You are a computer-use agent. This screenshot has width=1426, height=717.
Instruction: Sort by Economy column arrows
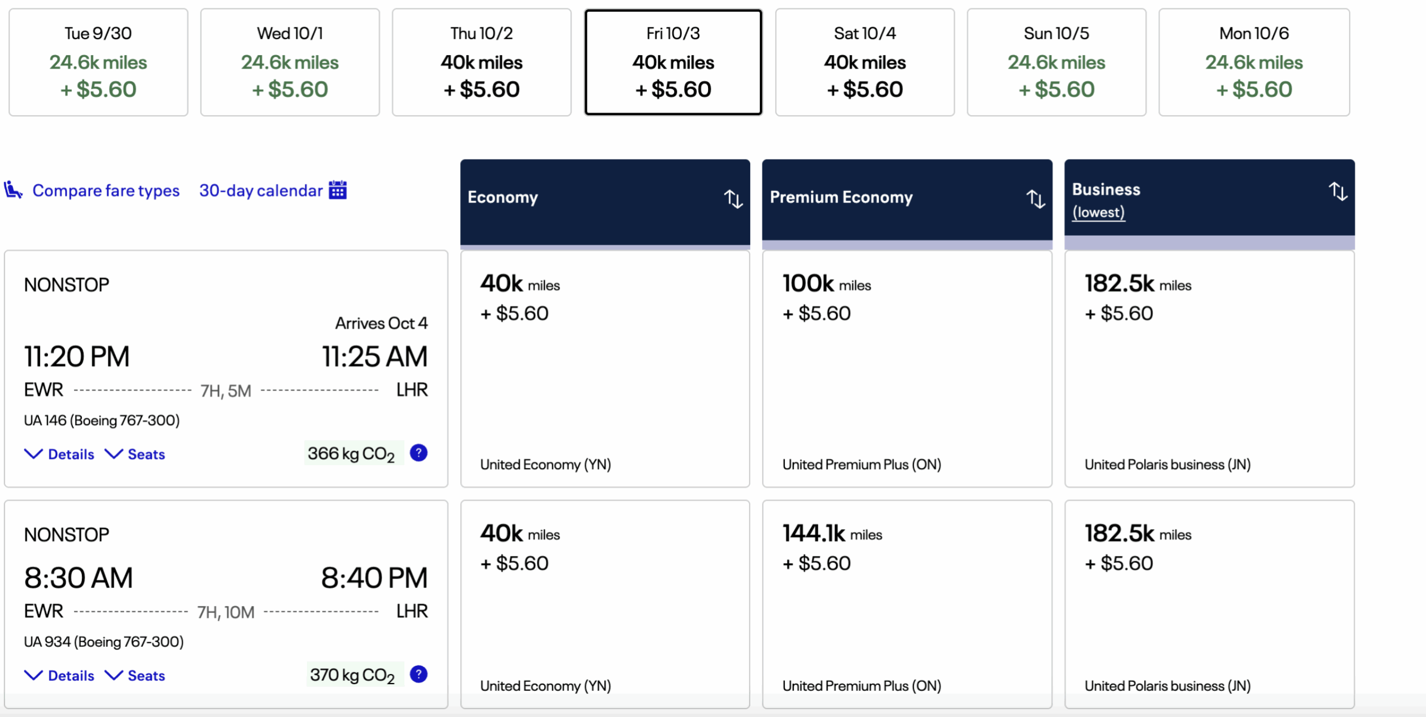[733, 198]
